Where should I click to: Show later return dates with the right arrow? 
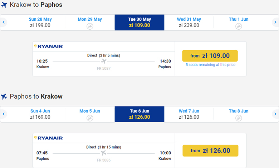click(x=275, y=114)
